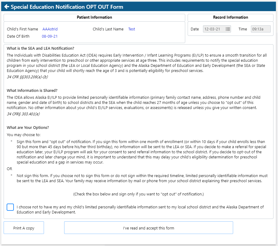This screenshot has height=246, width=278.
Task: Click the 34 CFR §§303.209(a)-(b) citation
Action: coord(27,77)
